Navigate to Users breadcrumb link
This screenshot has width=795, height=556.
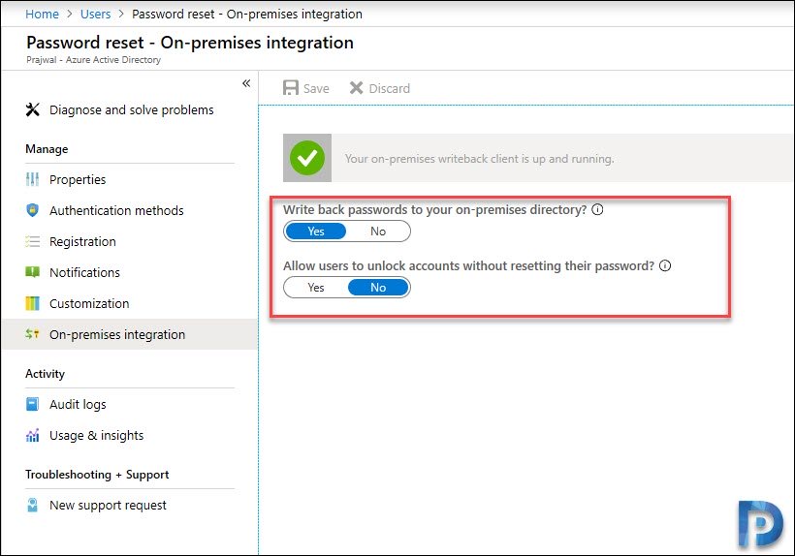coord(95,15)
